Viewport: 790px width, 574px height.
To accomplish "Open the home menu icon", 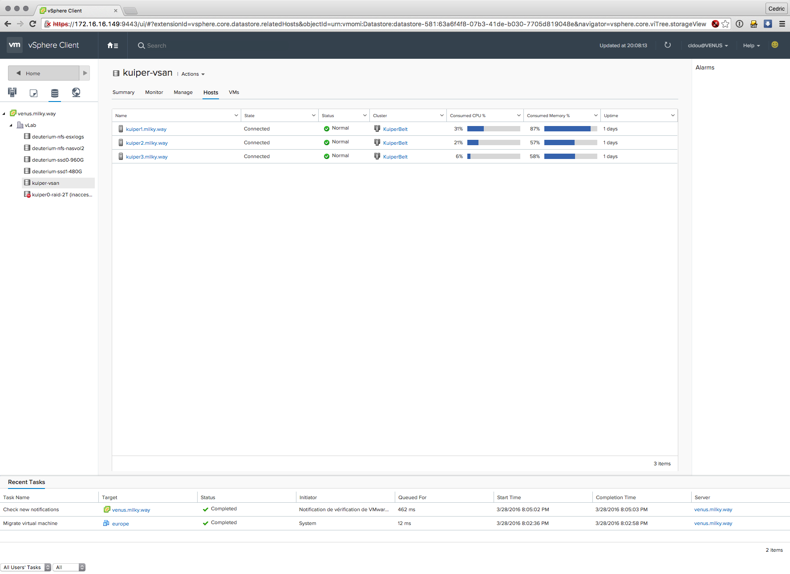I will [x=113, y=45].
